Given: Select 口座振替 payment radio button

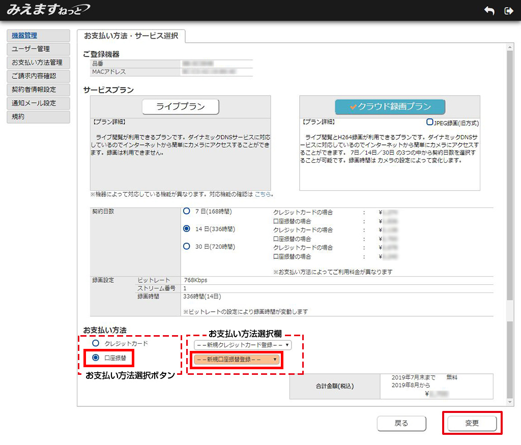Looking at the screenshot, I should coord(95,358).
